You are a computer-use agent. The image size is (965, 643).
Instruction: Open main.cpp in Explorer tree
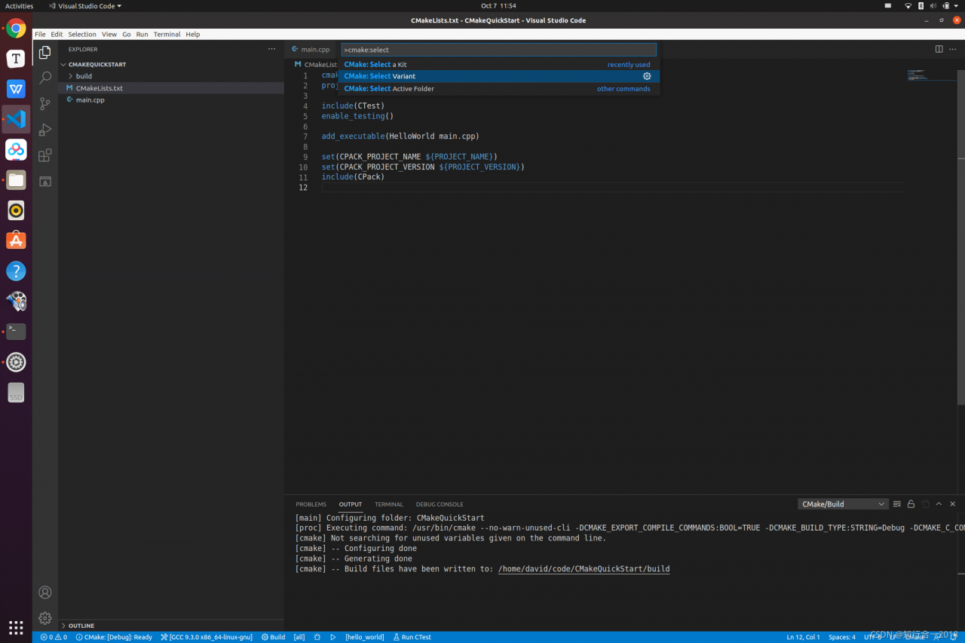point(171,100)
